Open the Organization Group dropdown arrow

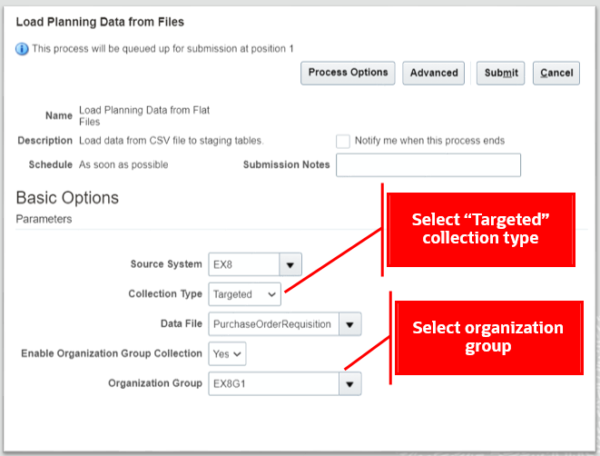[x=350, y=383]
